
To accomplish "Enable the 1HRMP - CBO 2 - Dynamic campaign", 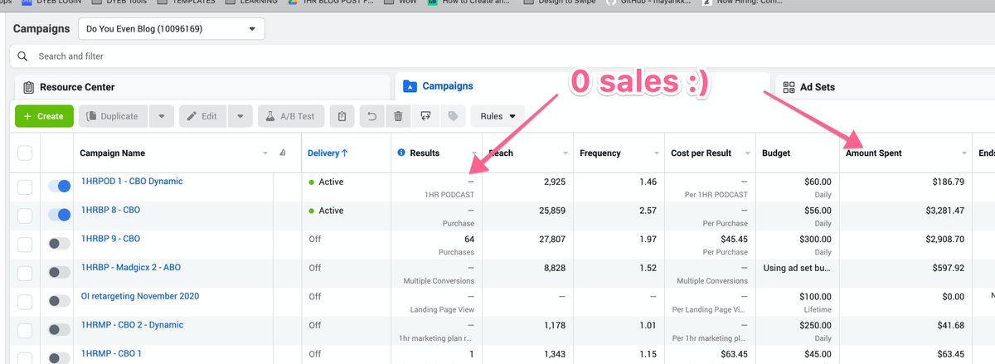I will pyautogui.click(x=59, y=329).
